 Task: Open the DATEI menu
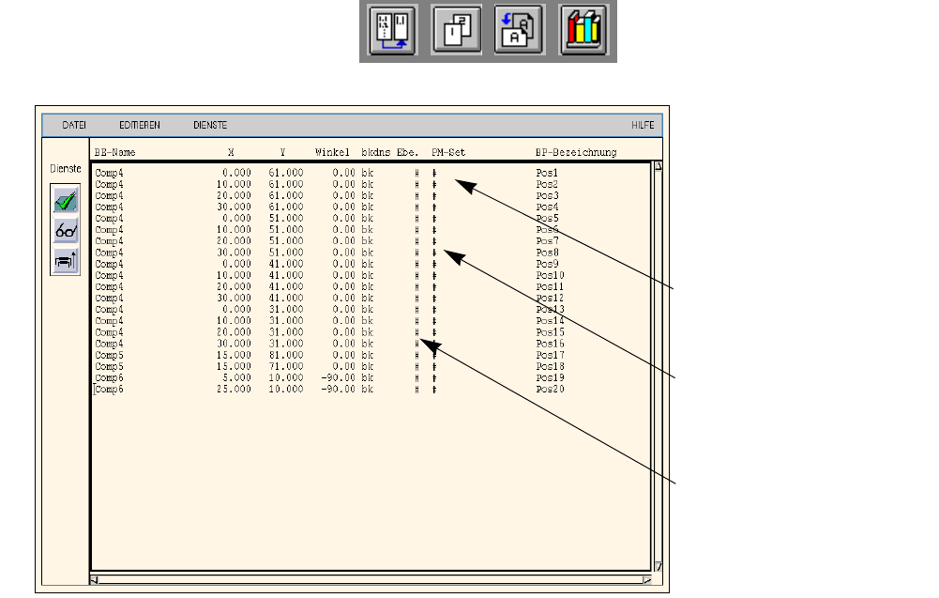[x=74, y=125]
